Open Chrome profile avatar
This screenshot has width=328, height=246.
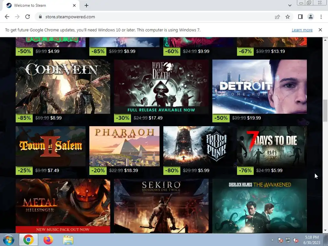point(311,17)
